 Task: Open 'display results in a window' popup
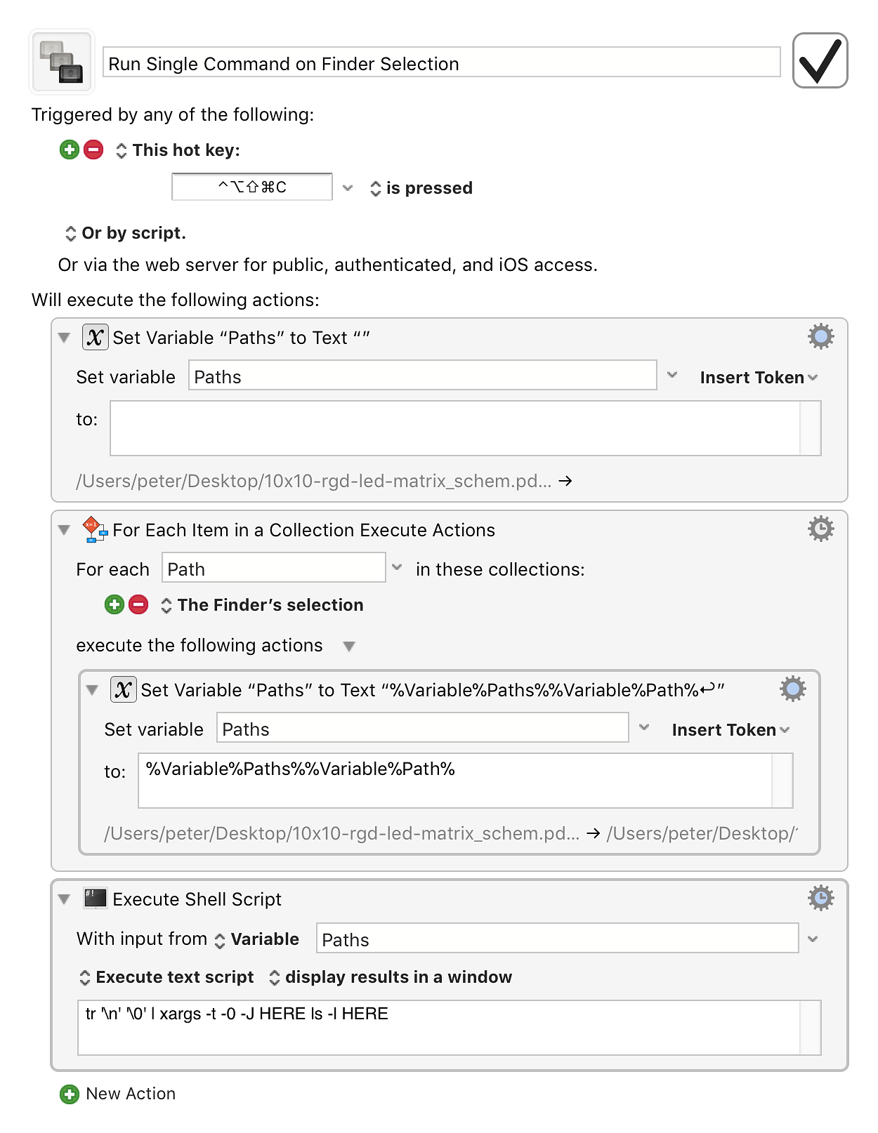point(391,977)
